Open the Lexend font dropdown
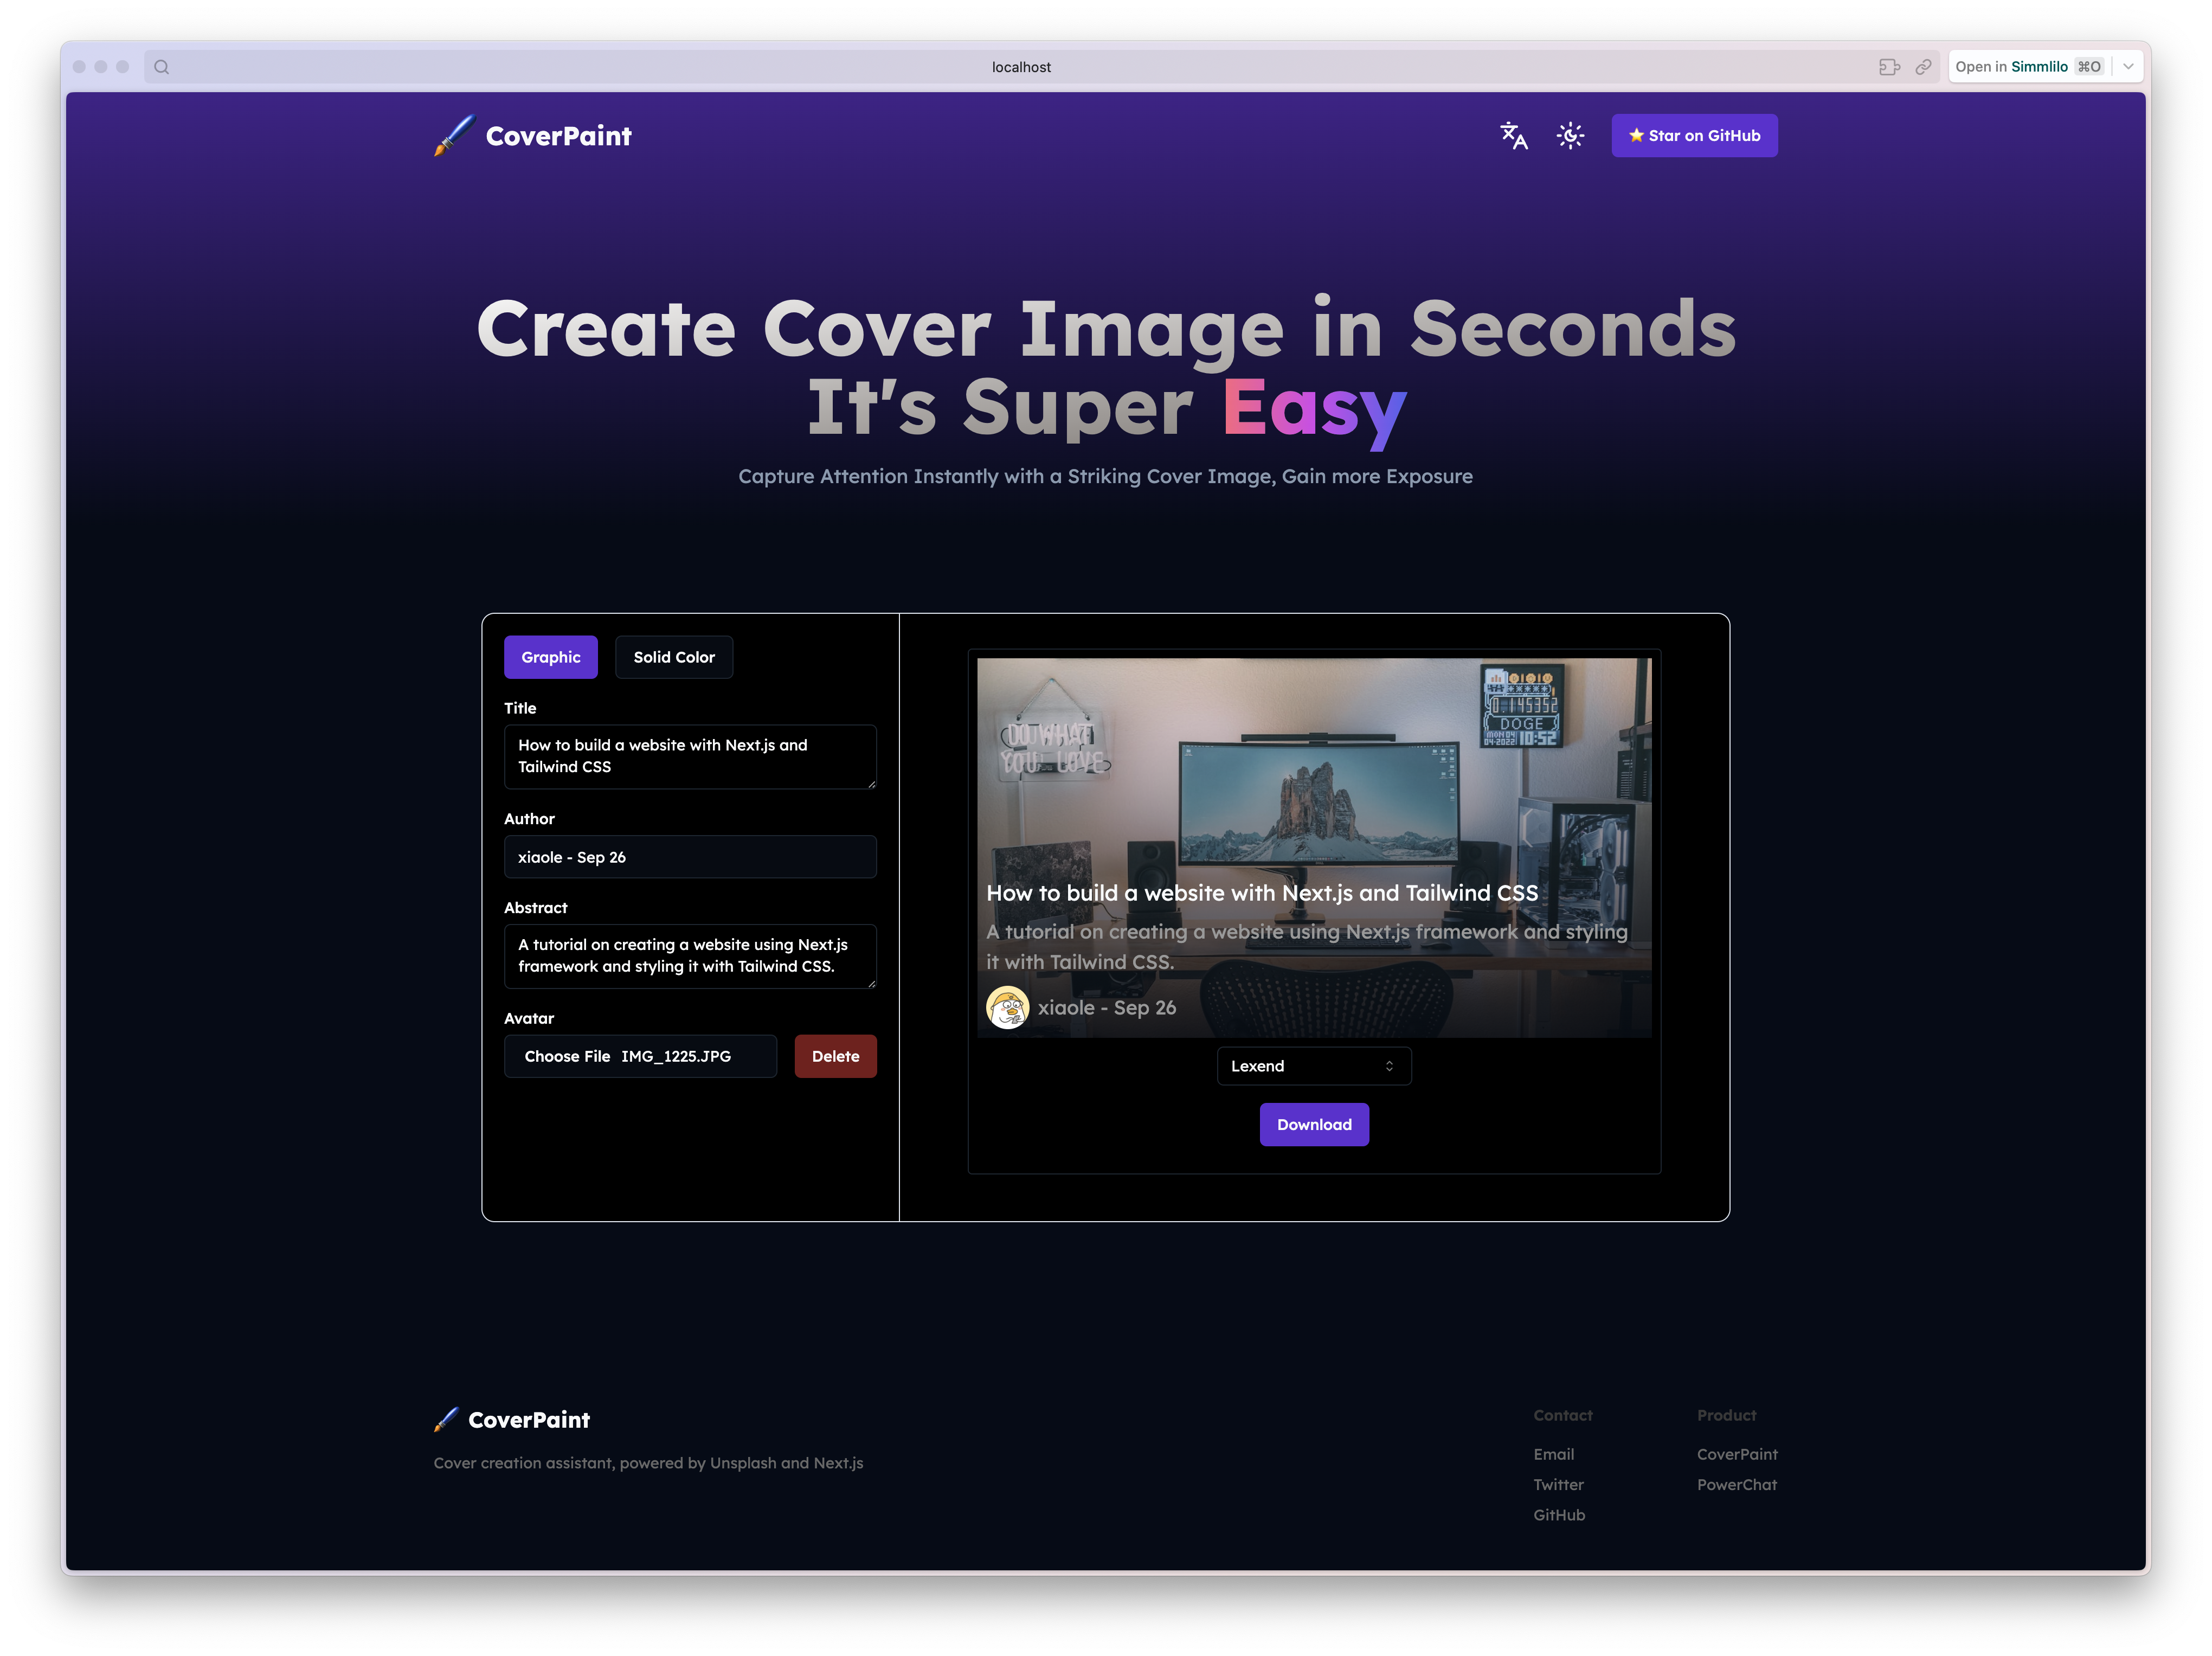Screen dimensions: 2212x1656 (x=1313, y=1066)
